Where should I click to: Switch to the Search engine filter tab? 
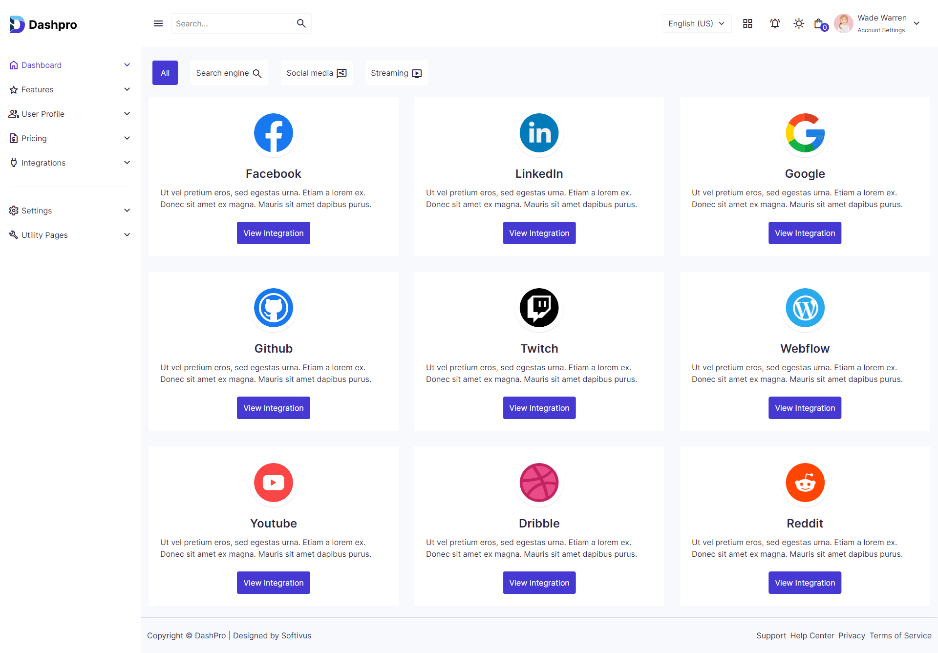tap(229, 73)
